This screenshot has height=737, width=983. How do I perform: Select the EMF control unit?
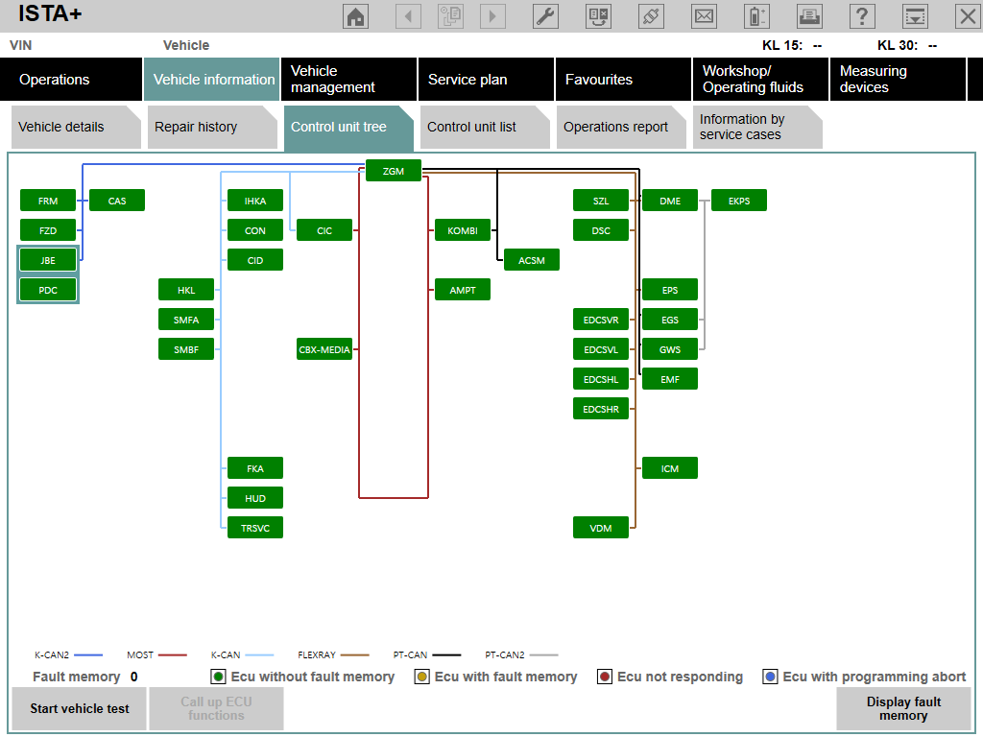click(669, 379)
